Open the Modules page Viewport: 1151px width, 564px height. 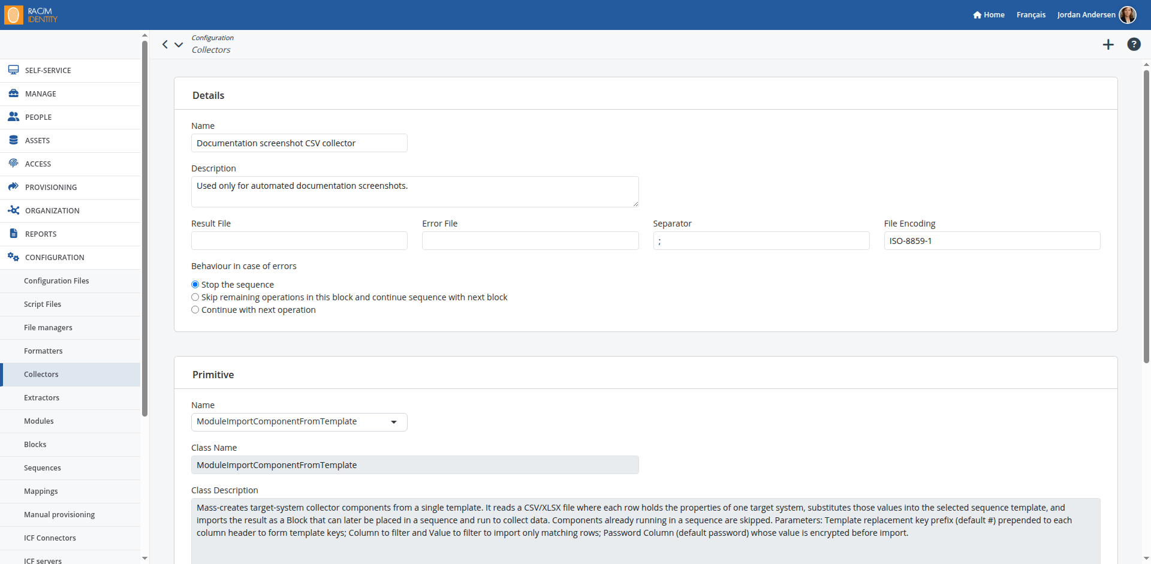click(70, 421)
